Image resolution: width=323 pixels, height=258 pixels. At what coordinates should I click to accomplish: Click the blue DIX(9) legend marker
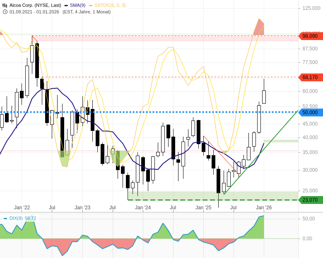pos(5,218)
